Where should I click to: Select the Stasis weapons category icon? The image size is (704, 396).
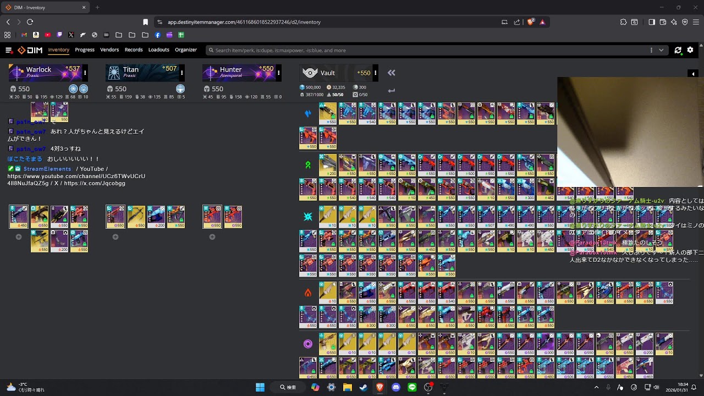[x=308, y=217]
